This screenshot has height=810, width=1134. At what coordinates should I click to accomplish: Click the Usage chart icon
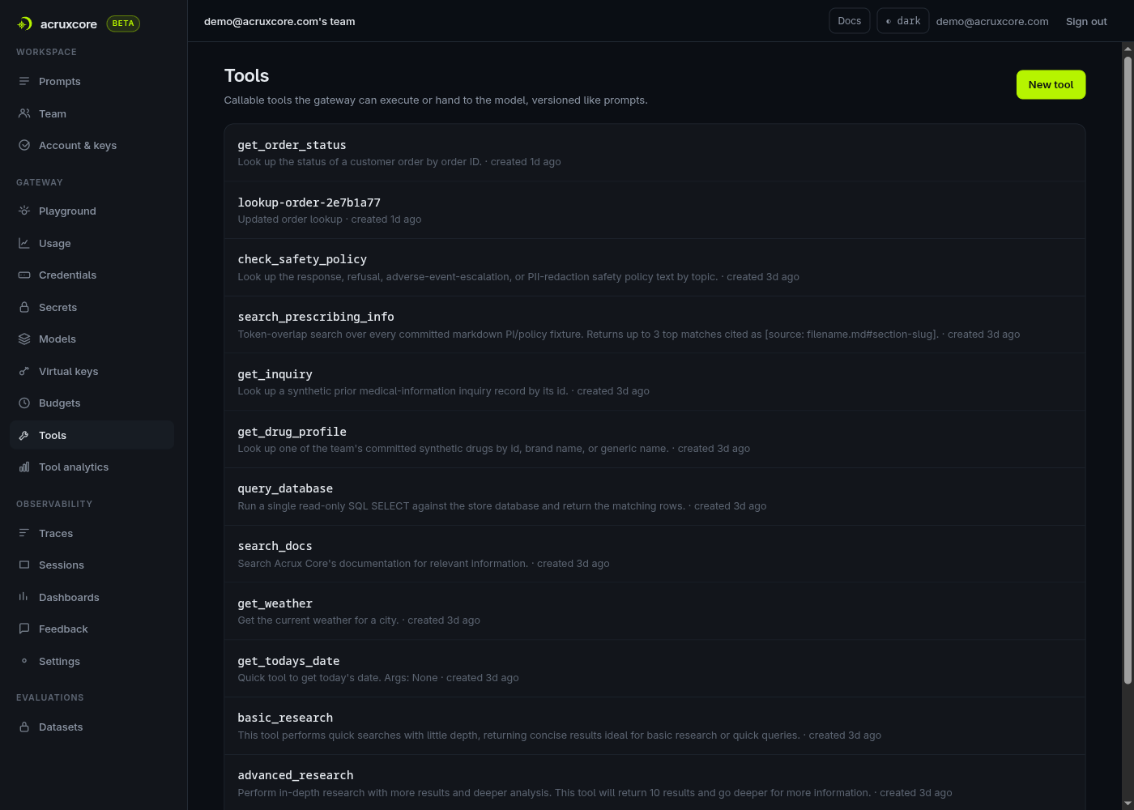[x=24, y=243]
